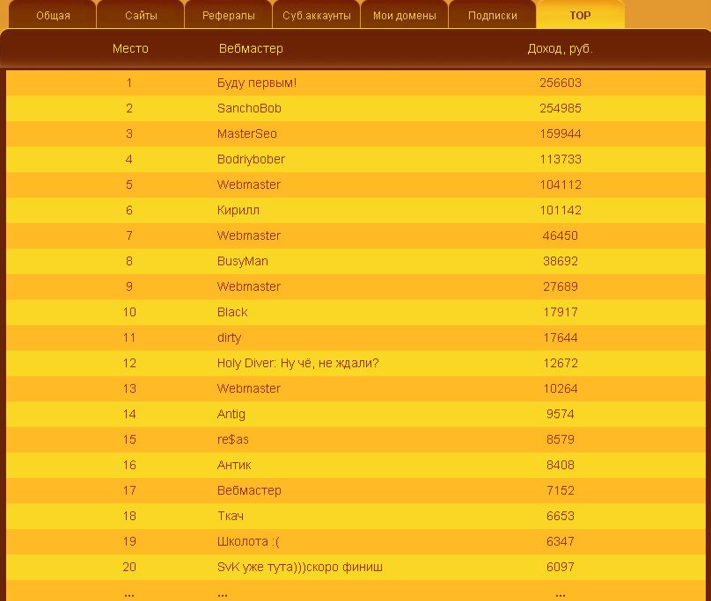Click income value 101142
This screenshot has width=711, height=601.
click(560, 210)
